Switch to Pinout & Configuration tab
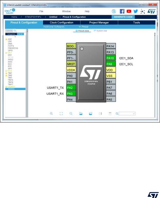 (24, 23)
